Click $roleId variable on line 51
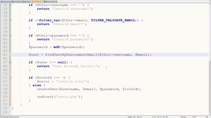The height and width of the screenshot is (118, 211). coord(44,78)
